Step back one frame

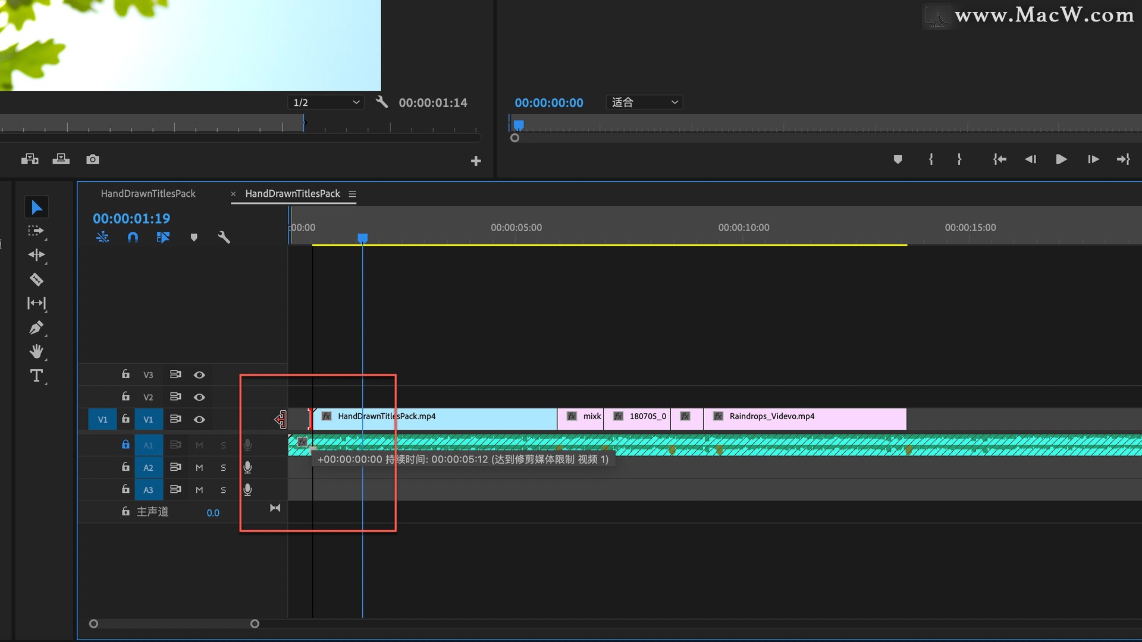coord(1030,159)
